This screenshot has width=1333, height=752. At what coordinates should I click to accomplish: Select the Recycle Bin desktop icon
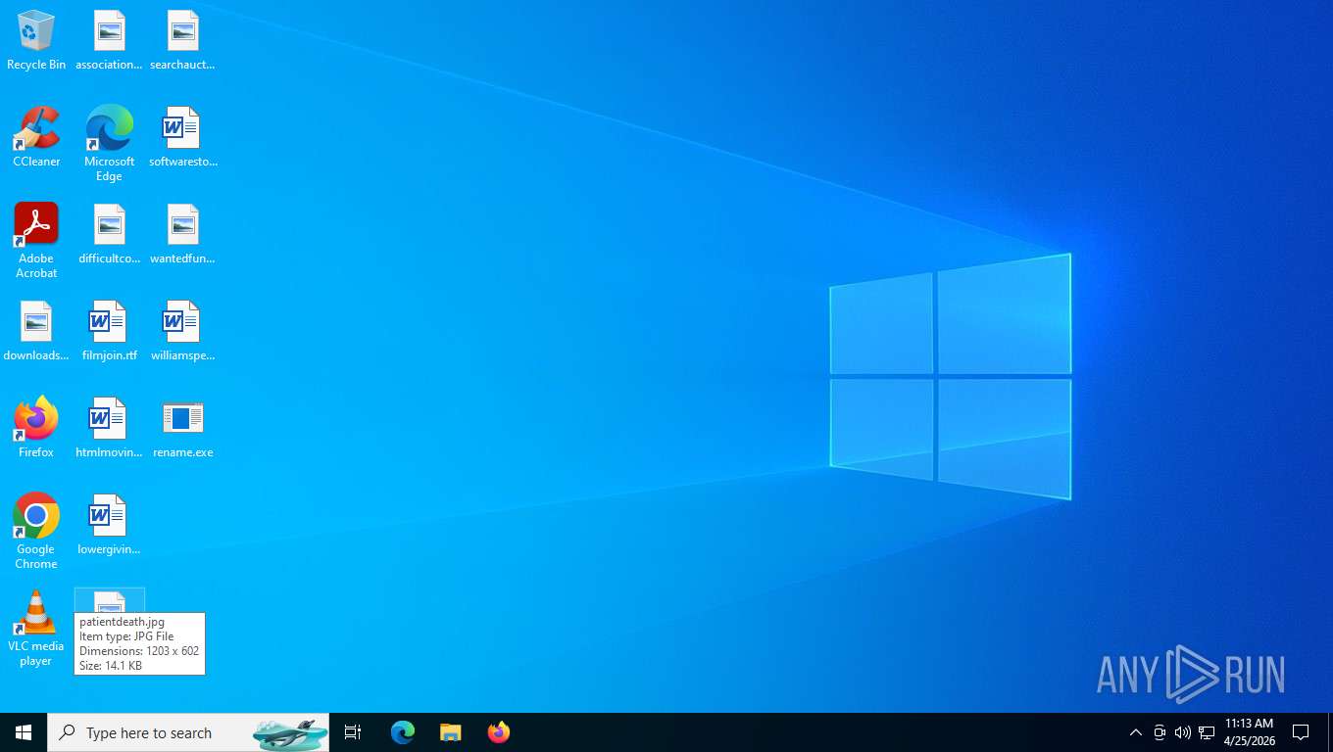[36, 40]
